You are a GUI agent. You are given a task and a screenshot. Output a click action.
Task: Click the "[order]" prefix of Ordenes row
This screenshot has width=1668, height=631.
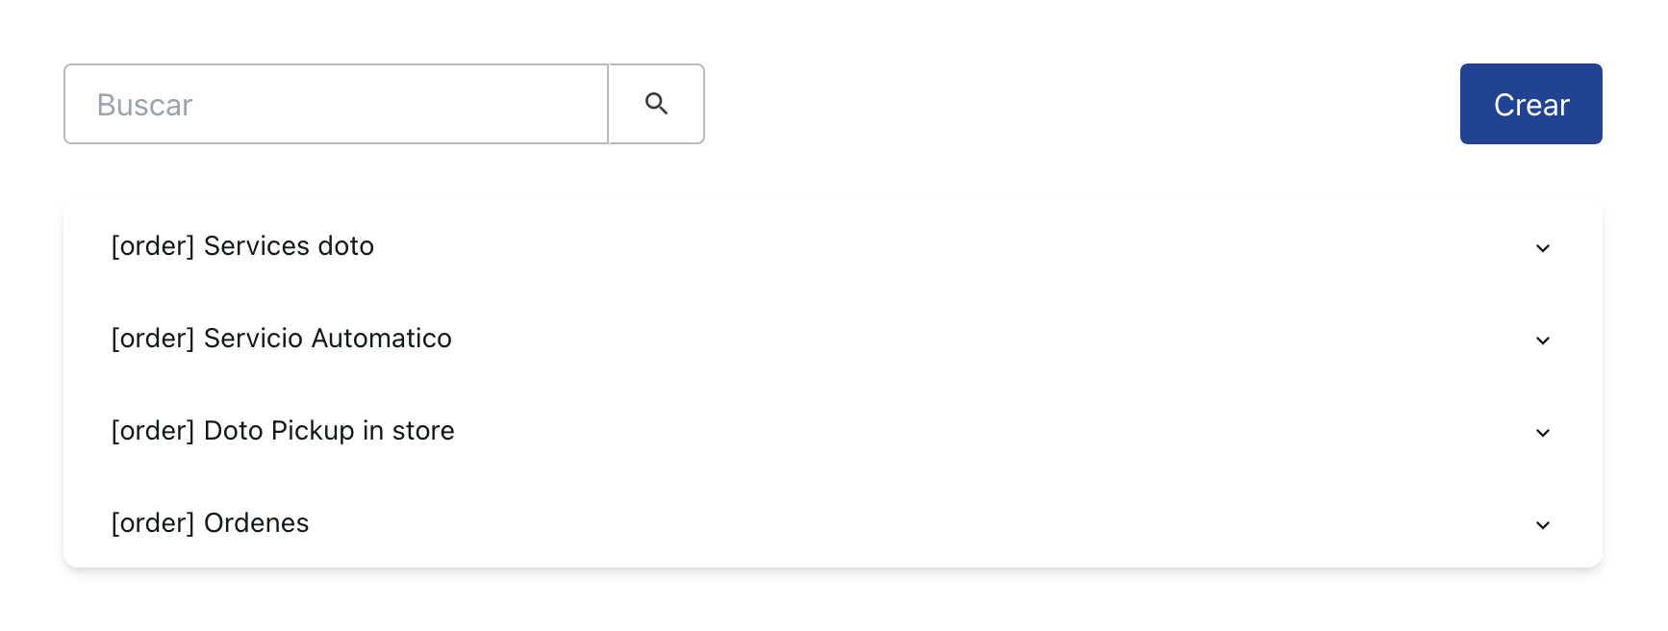point(153,523)
